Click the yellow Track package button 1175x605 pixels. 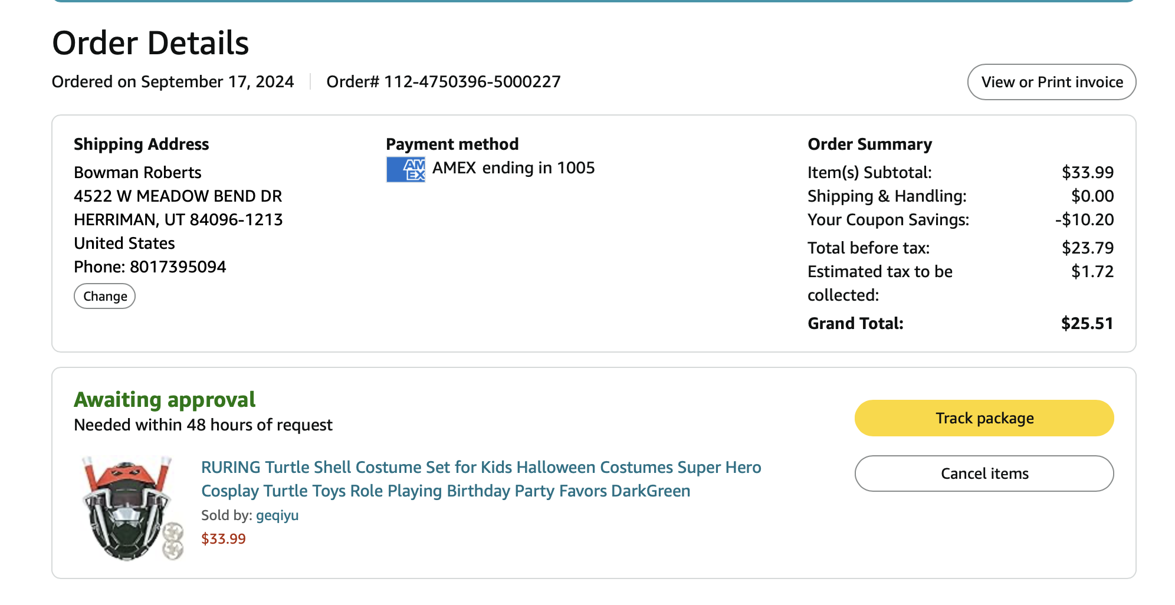point(984,418)
